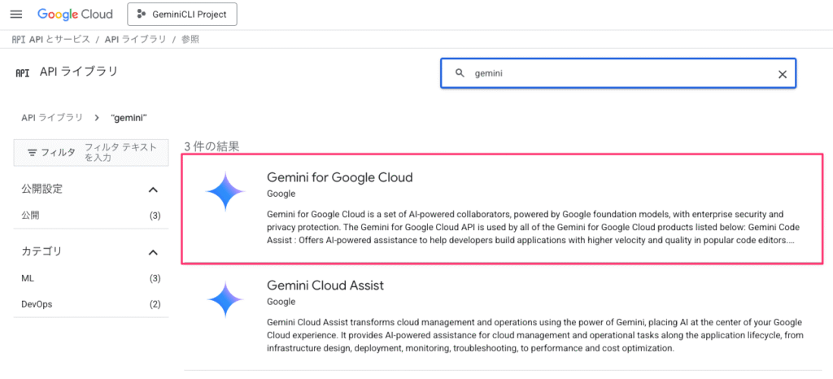The height and width of the screenshot is (379, 833).
Task: Go to API ライブラリ breadcrumb in top bar
Action: 136,39
